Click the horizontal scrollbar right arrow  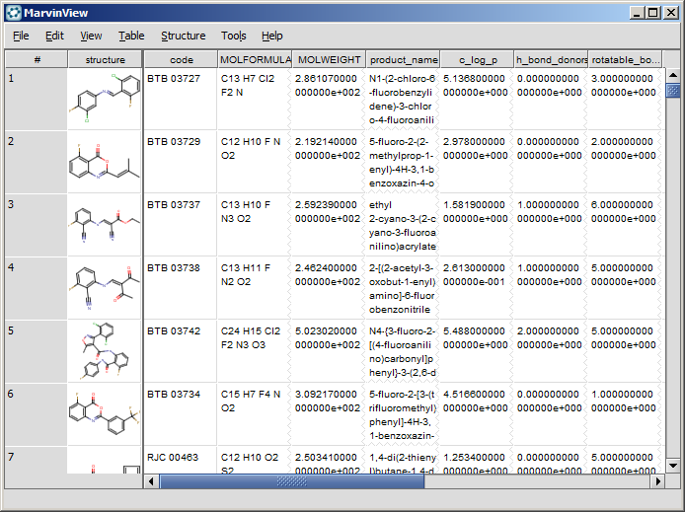pyautogui.click(x=656, y=481)
